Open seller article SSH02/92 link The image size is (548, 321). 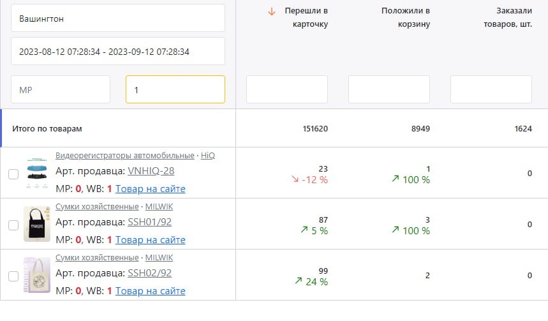pos(149,273)
